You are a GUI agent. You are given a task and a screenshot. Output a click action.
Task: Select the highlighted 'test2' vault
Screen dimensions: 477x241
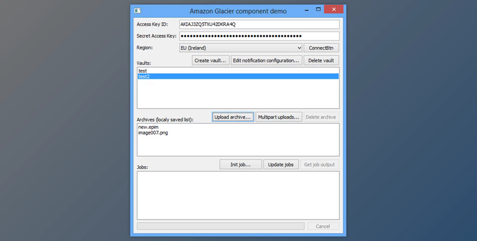[238, 77]
